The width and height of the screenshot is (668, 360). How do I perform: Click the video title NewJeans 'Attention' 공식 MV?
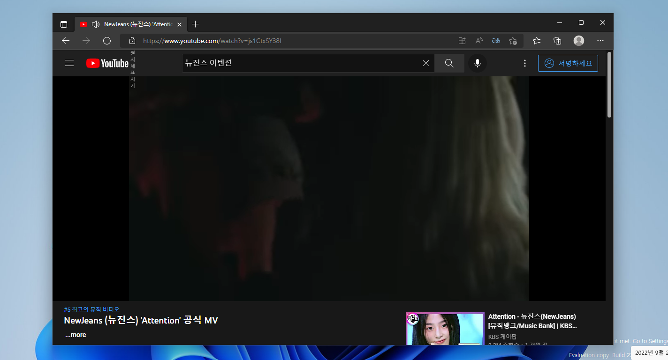coord(141,321)
